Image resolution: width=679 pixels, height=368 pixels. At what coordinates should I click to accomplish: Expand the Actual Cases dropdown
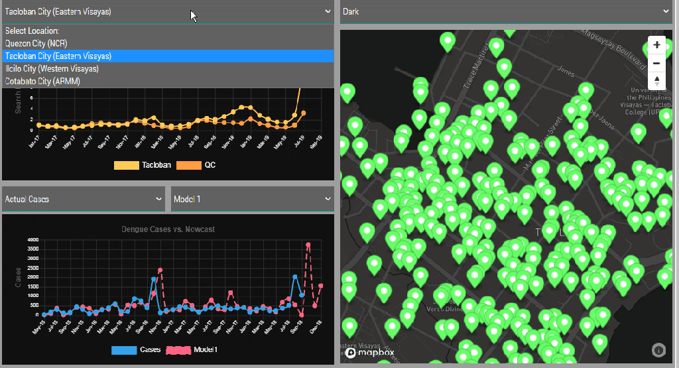click(x=84, y=199)
